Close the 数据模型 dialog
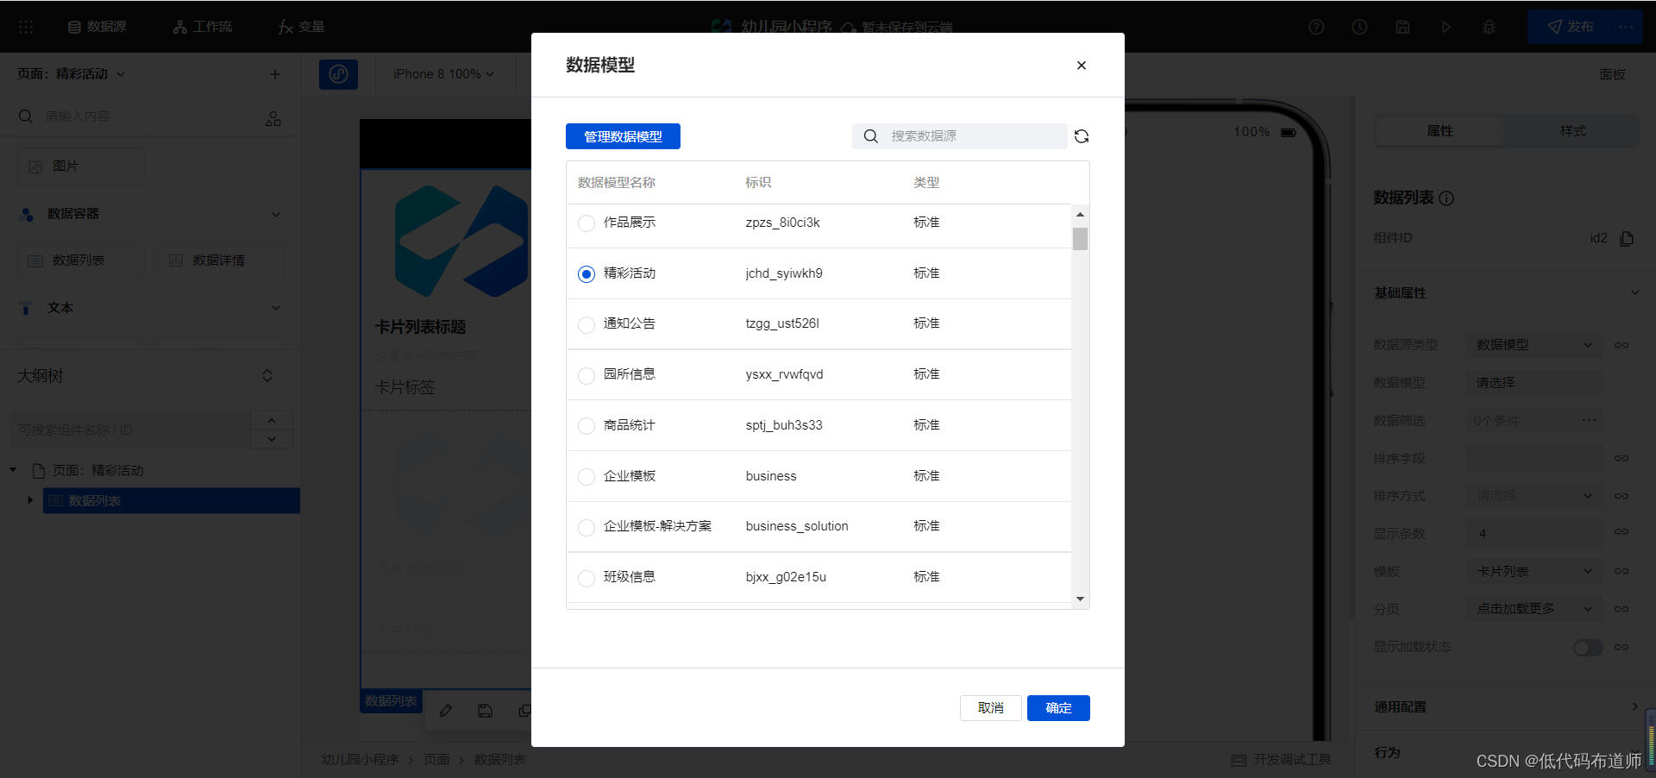Screen dimensions: 1656x778 [x=1082, y=66]
